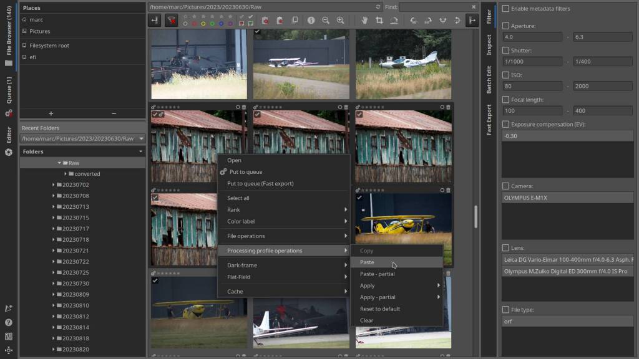This screenshot has height=359, width=639.
Task: Choose Select all in context menu
Action: pos(284,198)
